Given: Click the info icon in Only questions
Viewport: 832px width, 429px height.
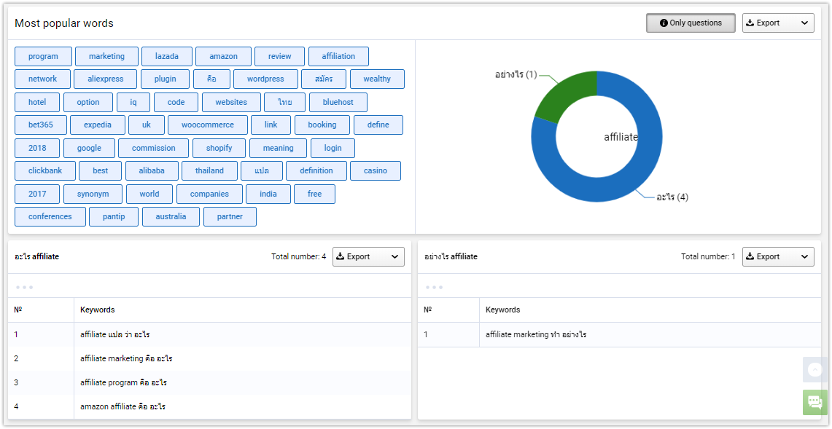Looking at the screenshot, I should pyautogui.click(x=664, y=23).
